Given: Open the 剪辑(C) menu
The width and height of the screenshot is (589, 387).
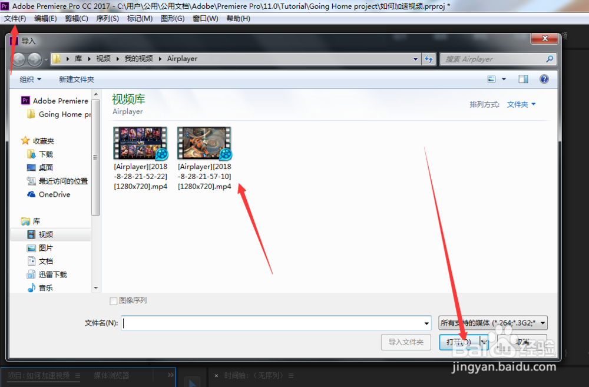Looking at the screenshot, I should (x=76, y=18).
